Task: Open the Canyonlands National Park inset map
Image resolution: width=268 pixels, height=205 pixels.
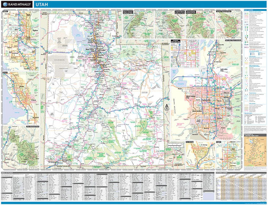Action: click(200, 24)
